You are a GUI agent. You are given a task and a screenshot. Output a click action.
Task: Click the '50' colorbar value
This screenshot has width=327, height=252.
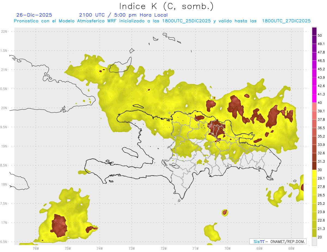(x=320, y=35)
